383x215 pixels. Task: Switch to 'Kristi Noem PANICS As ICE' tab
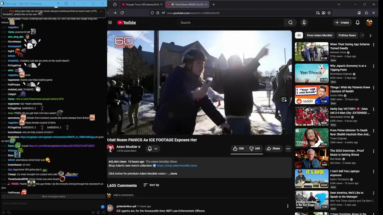tap(187, 4)
